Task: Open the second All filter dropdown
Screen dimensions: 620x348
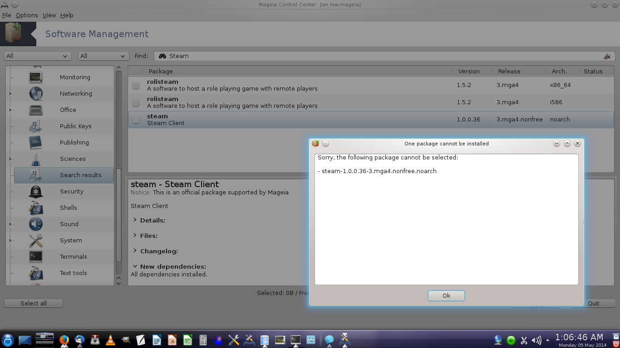Action: pos(103,56)
